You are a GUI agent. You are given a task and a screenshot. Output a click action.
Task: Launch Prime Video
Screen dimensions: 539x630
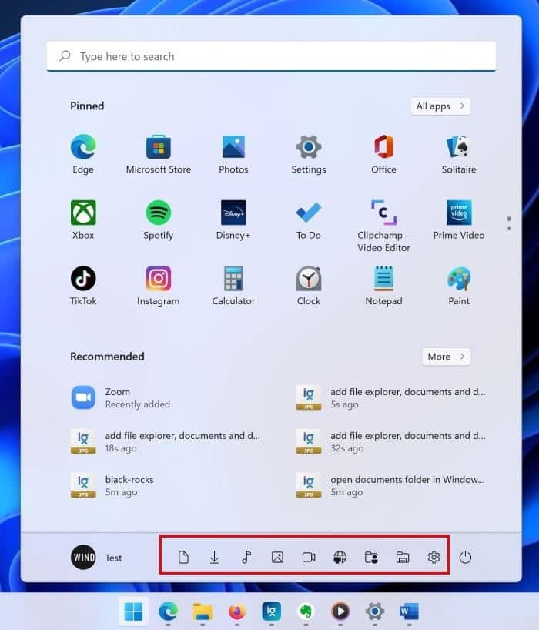[x=459, y=220]
